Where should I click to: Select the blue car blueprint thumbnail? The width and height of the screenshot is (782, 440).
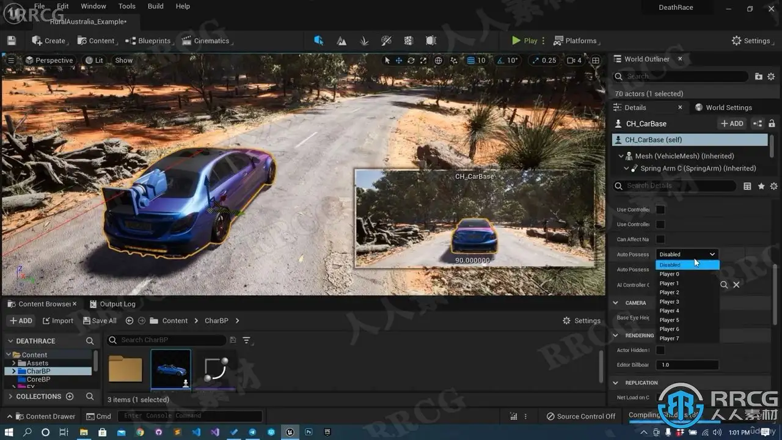click(171, 370)
